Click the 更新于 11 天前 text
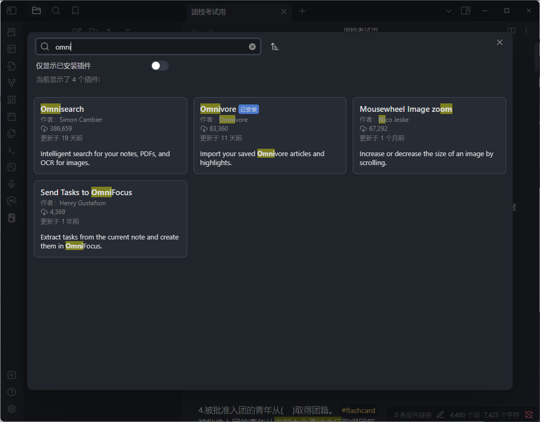This screenshot has width=540, height=422. 221,138
